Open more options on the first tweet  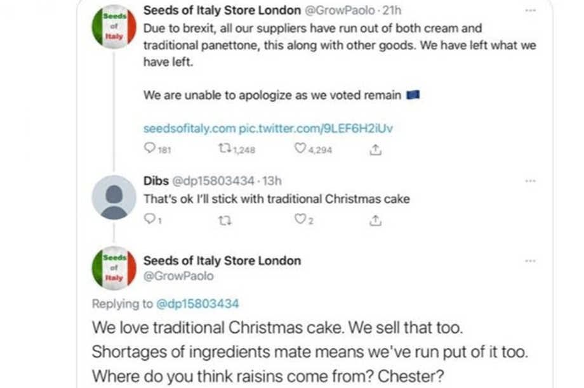point(531,11)
